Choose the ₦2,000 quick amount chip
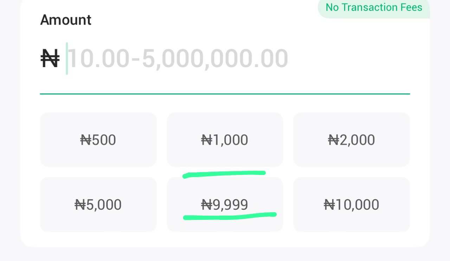The image size is (450, 261). [x=351, y=140]
